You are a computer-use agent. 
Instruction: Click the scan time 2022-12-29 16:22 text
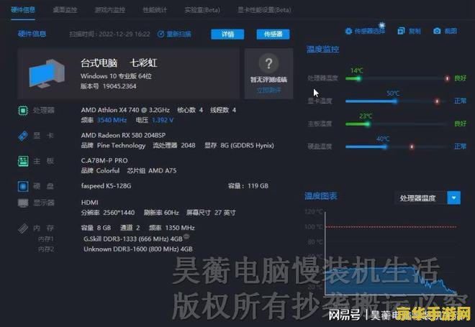109,34
